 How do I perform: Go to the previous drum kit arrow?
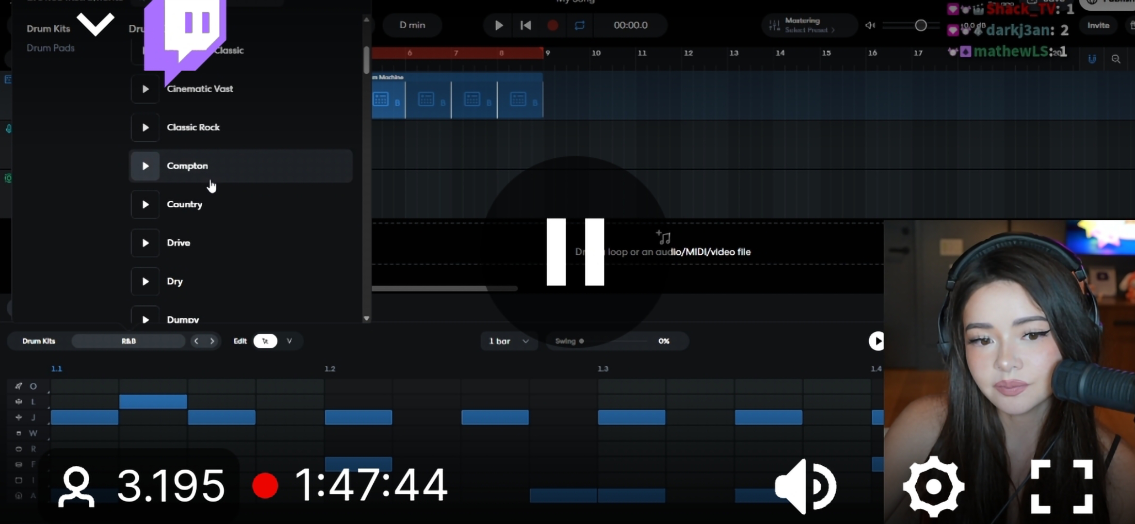196,341
